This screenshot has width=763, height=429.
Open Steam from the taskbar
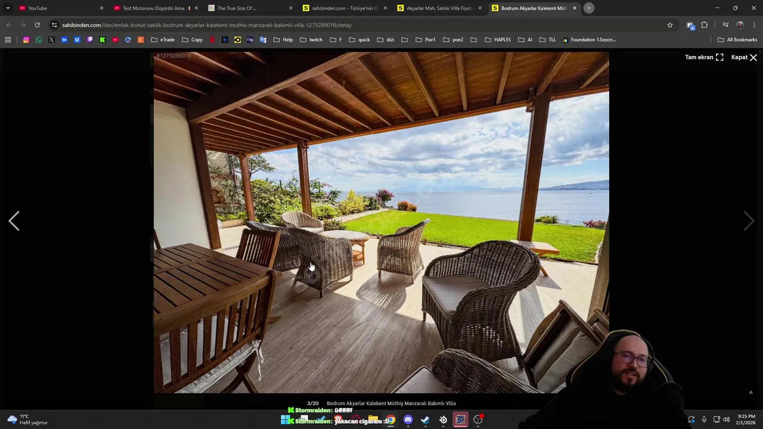(x=425, y=419)
